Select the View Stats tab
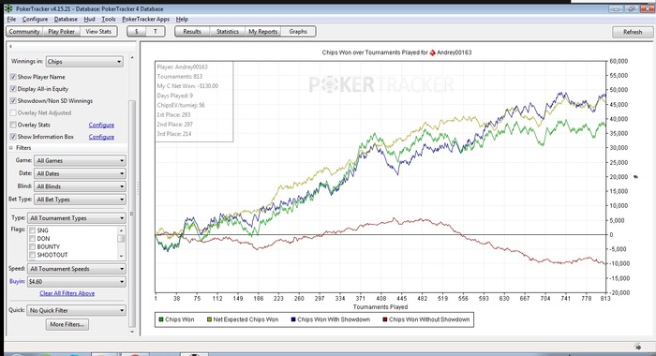This screenshot has height=356, width=656. (98, 31)
